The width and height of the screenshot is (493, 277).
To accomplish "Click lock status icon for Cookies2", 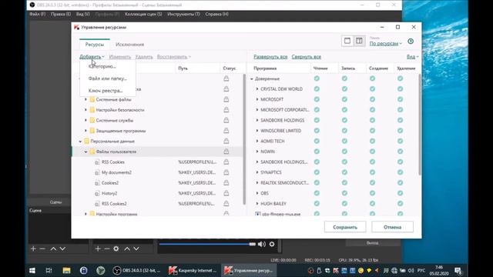I will [226, 183].
